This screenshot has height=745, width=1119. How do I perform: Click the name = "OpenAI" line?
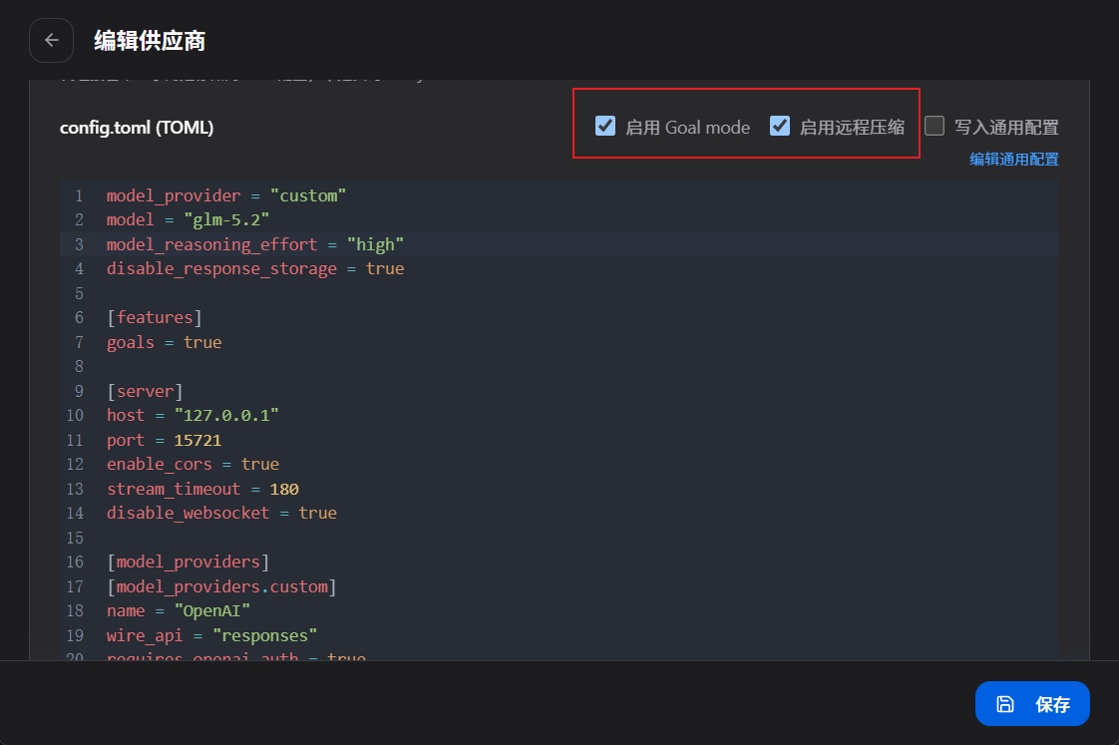point(179,610)
